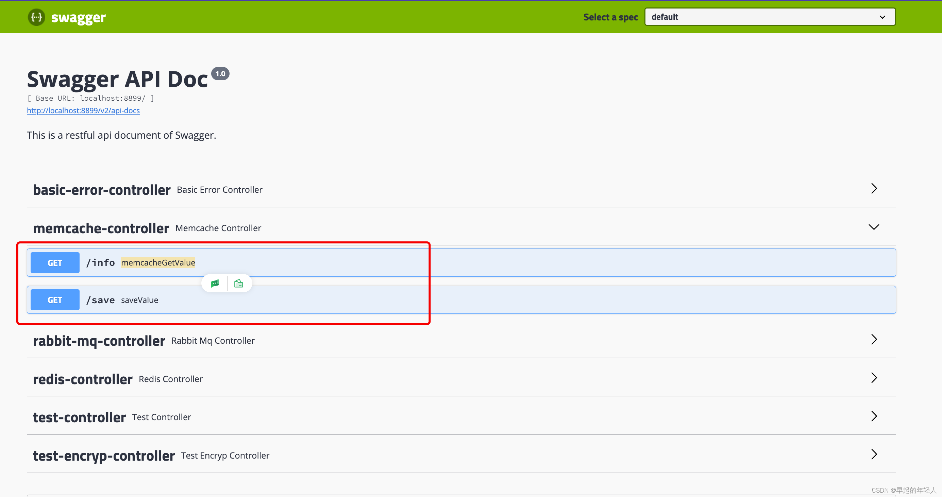
Task: Click the 1.0 version badge
Action: point(220,73)
